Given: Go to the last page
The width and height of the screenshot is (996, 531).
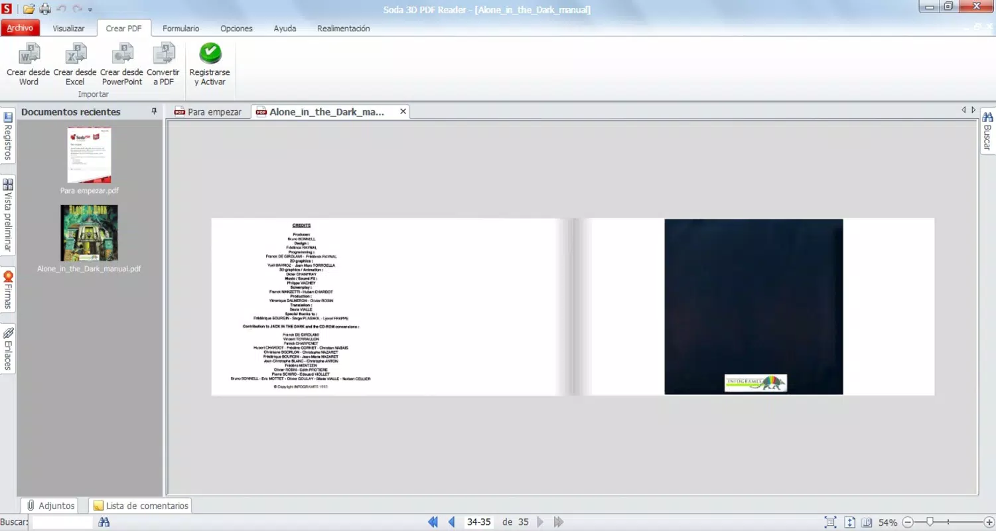Looking at the screenshot, I should click(559, 522).
